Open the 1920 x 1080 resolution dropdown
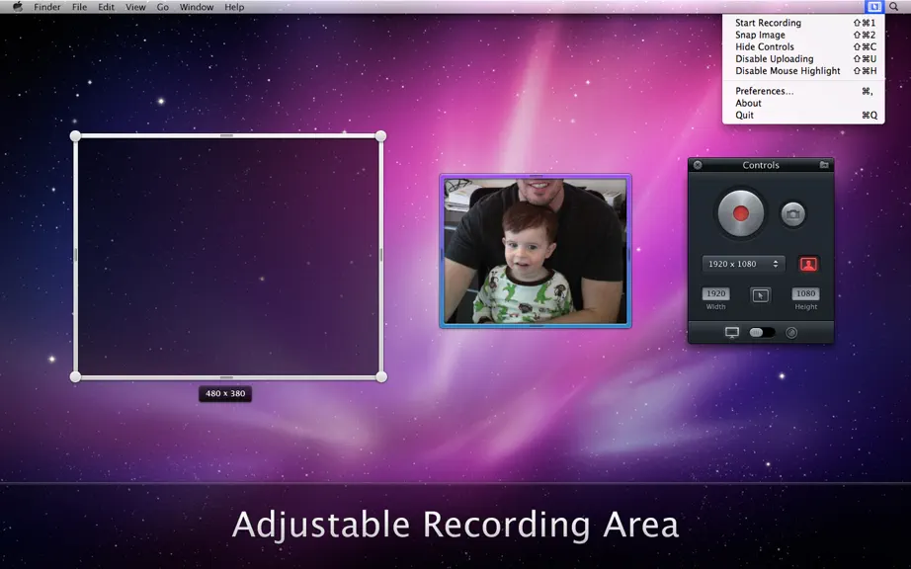Viewport: 911px width, 569px height. click(743, 264)
